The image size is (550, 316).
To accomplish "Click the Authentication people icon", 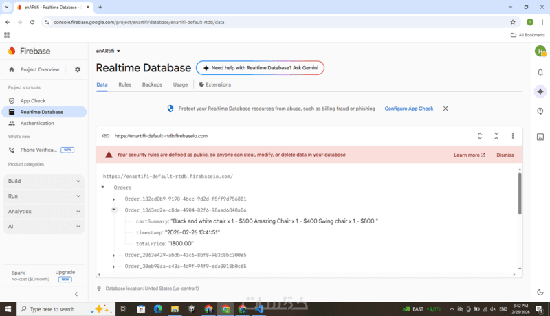I will [x=12, y=124].
